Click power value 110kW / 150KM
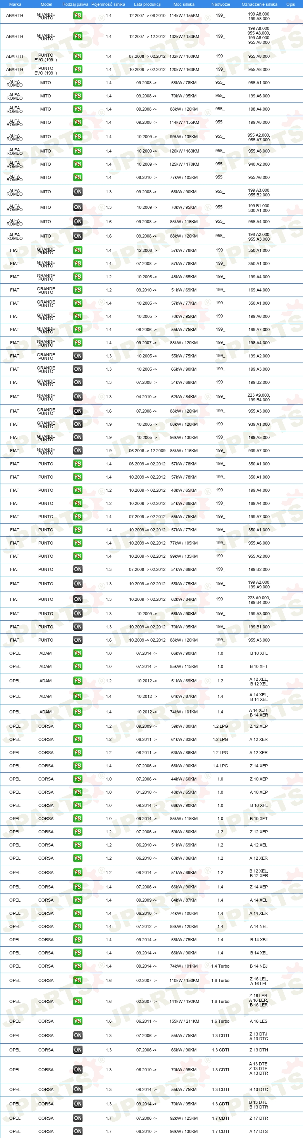Viewport: 303px width, 1138px height. [x=184, y=980]
